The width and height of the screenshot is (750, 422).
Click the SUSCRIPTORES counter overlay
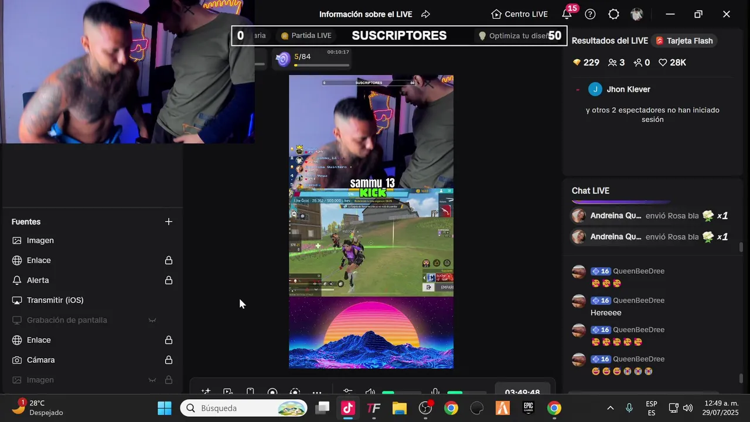[x=399, y=36]
